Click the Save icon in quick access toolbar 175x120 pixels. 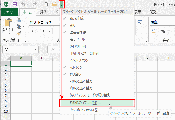point(15,4)
